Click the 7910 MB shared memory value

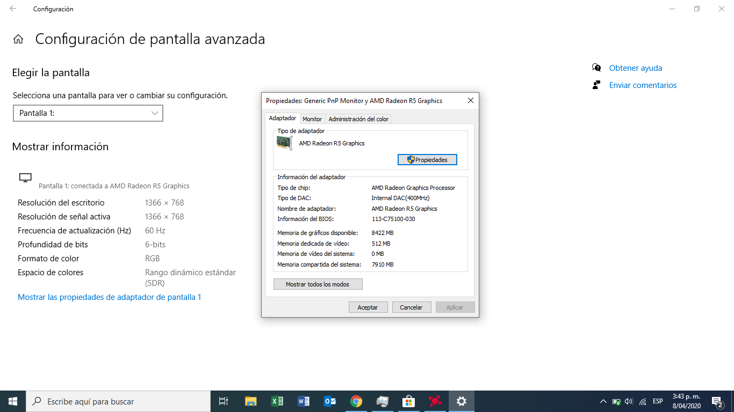point(383,264)
